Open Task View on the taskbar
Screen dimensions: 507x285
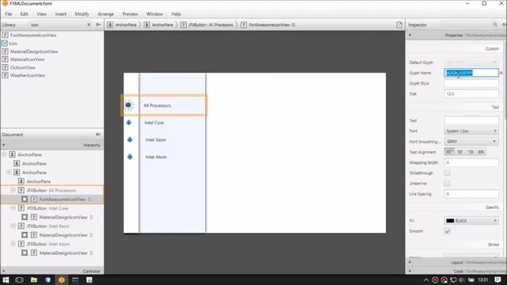tap(19, 279)
